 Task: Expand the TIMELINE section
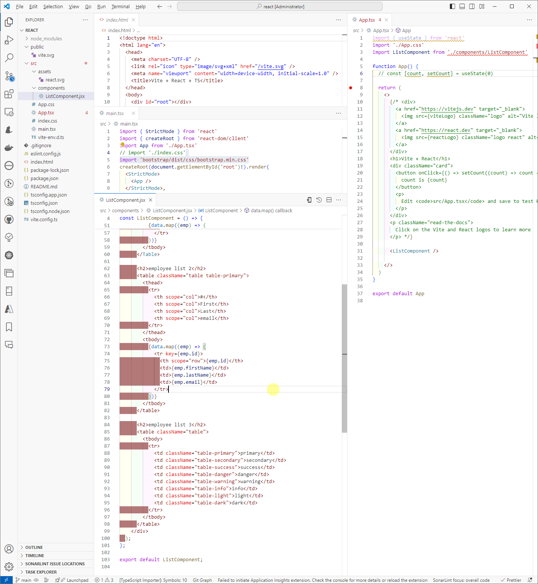(56, 556)
